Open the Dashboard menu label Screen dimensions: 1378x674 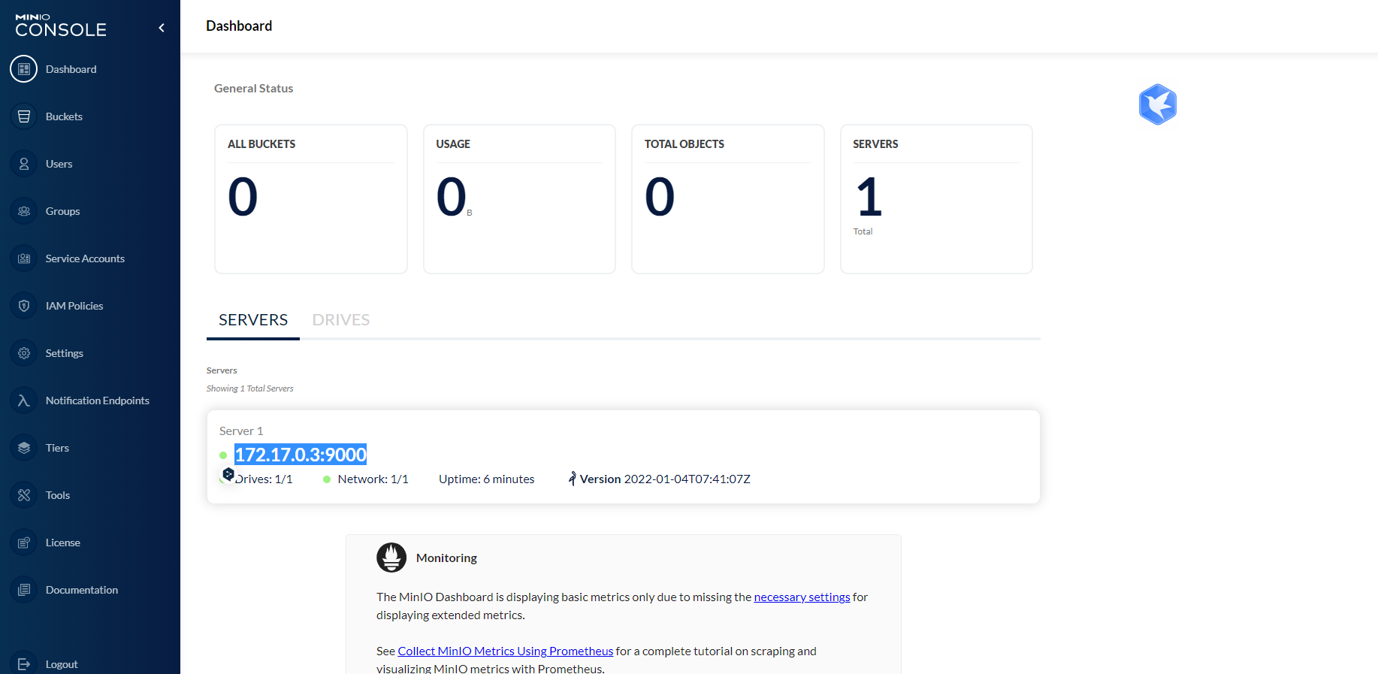[71, 69]
